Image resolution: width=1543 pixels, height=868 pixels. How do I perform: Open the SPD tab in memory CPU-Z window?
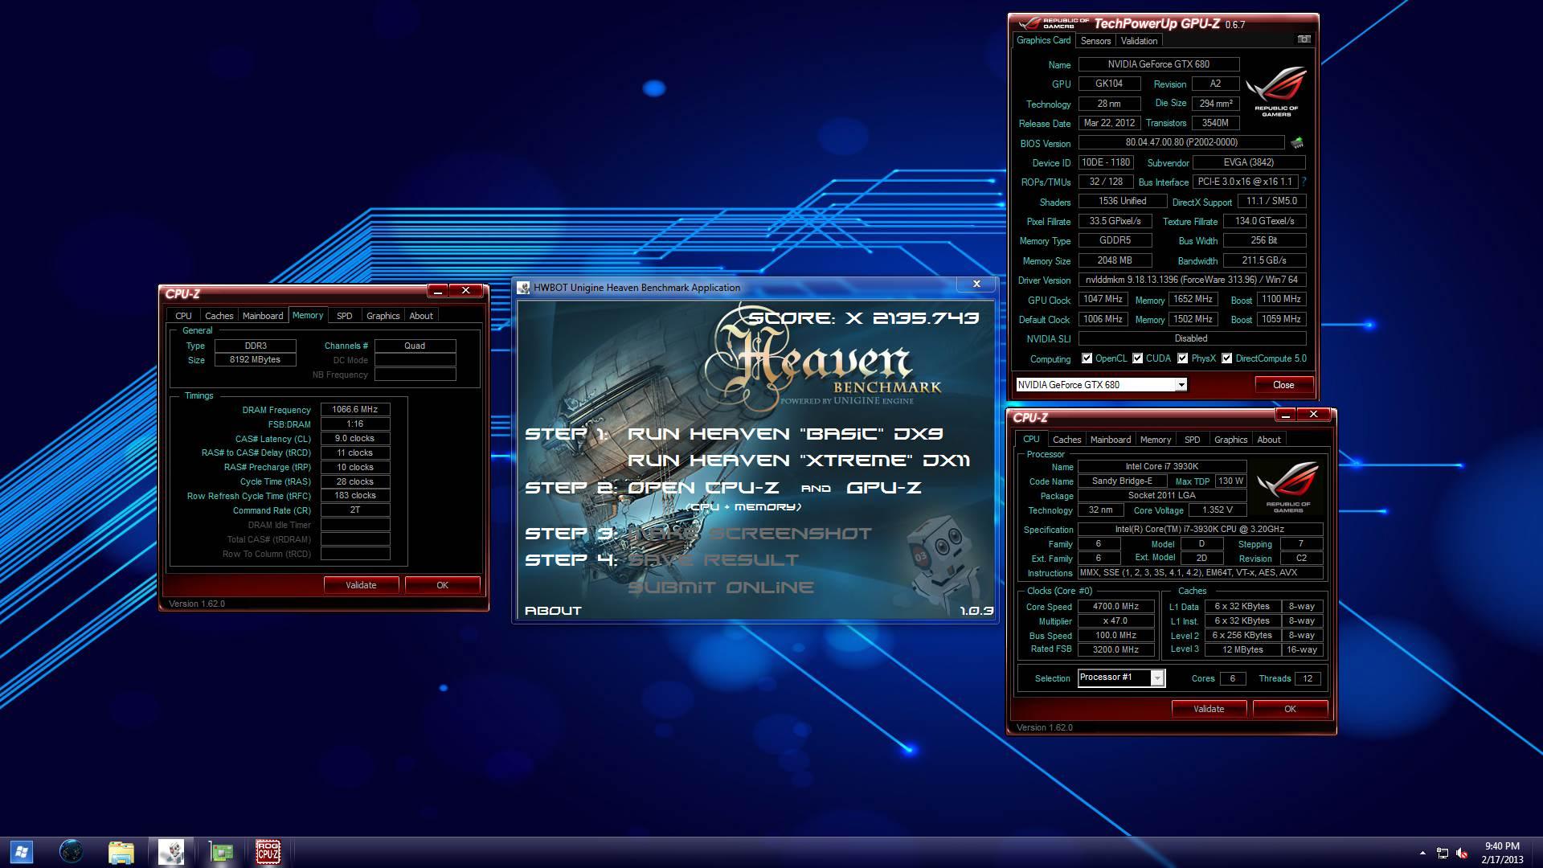[344, 316]
